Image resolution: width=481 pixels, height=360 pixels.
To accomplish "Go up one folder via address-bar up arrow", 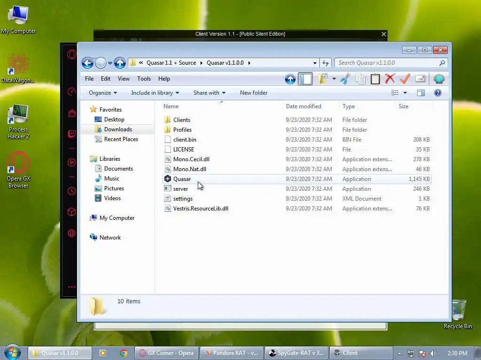I will click(120, 63).
